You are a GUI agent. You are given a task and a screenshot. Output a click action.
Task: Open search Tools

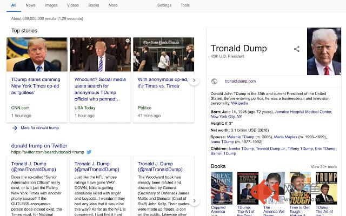tap(185, 5)
